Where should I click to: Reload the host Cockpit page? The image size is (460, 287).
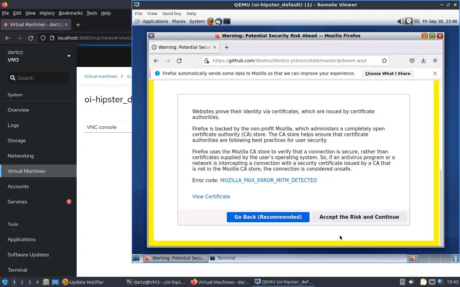(31, 38)
